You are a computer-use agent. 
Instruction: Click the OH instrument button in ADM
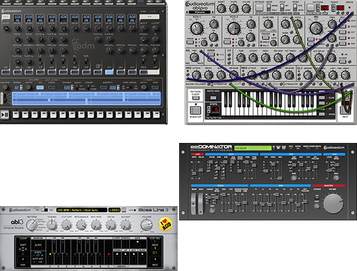(121, 72)
